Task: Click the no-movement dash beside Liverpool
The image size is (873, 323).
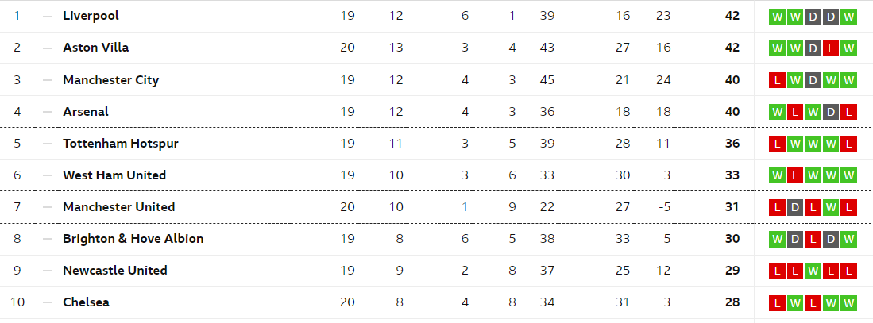Action: point(48,16)
